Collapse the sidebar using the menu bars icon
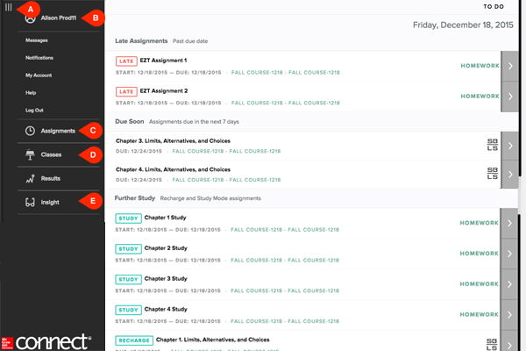This screenshot has width=526, height=351. (x=8, y=7)
